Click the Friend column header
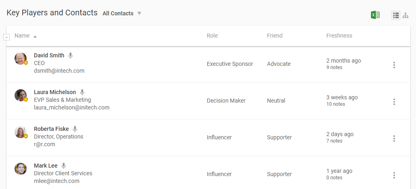The image size is (416, 189). (x=275, y=36)
